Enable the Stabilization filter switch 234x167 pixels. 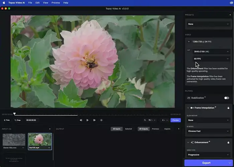[x=227, y=98]
